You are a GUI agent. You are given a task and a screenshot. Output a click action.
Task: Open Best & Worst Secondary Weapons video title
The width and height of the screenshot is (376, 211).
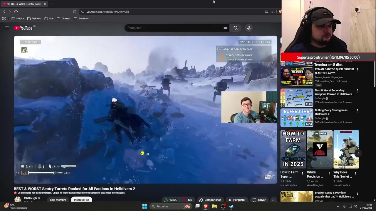(334, 92)
